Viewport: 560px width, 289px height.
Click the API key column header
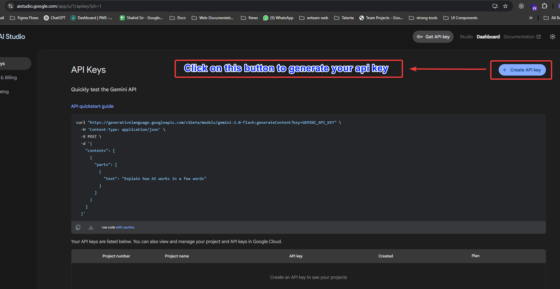[x=296, y=256]
